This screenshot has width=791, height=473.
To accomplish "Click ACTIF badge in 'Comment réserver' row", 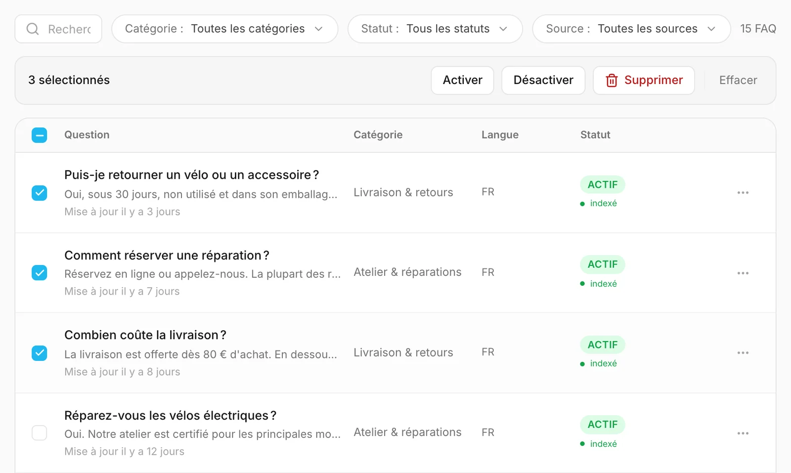I will click(603, 264).
